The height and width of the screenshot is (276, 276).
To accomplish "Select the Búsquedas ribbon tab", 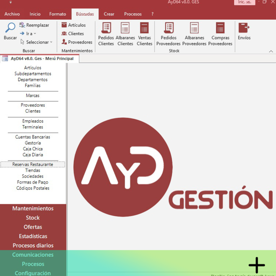I will point(85,14).
